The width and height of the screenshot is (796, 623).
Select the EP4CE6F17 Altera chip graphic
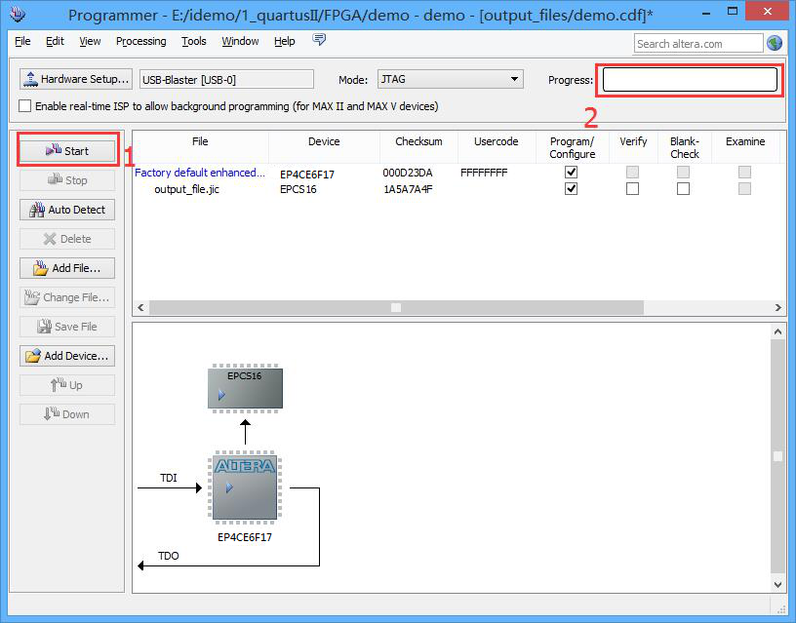(245, 487)
